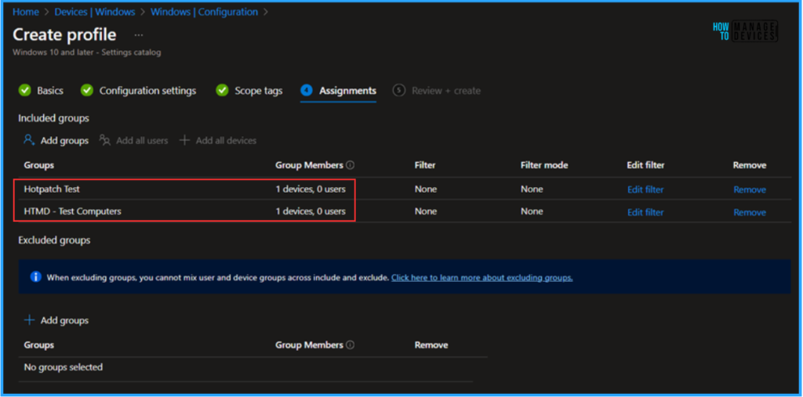Image resolution: width=803 pixels, height=397 pixels.
Task: Click the Included groups heading
Action: click(54, 118)
